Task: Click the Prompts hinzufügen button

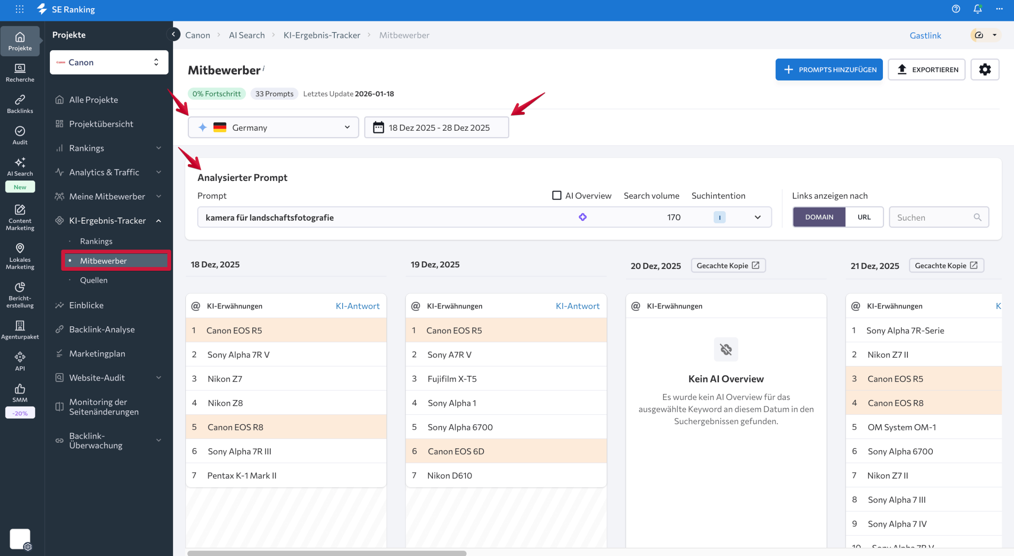Action: tap(829, 70)
